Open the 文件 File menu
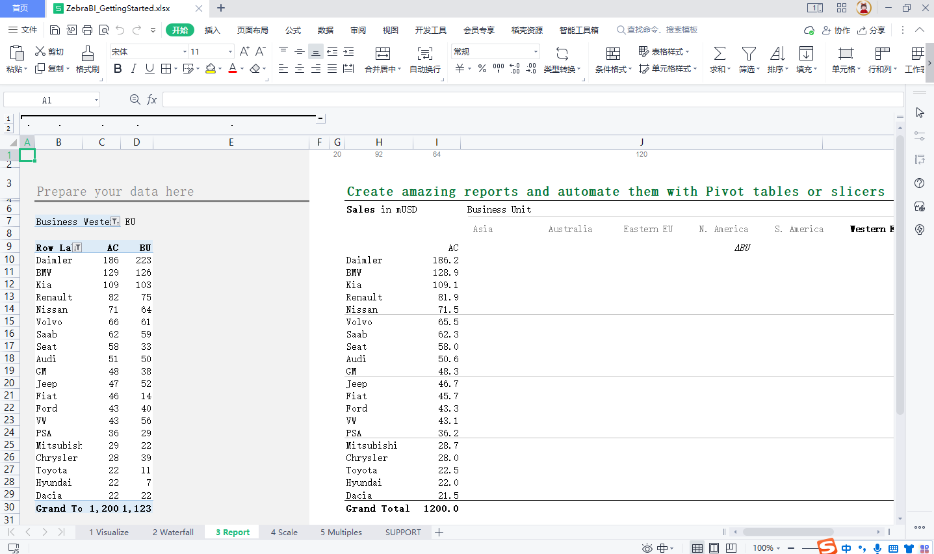 tap(23, 30)
